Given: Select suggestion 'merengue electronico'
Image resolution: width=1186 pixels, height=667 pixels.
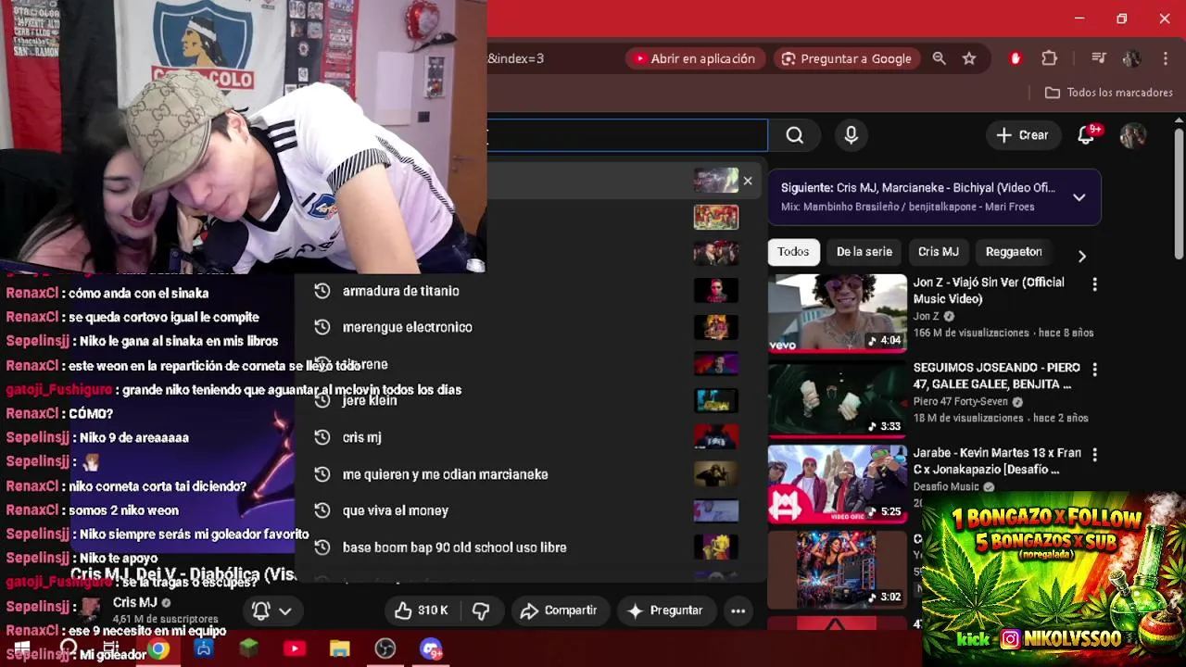Looking at the screenshot, I should click(x=408, y=327).
